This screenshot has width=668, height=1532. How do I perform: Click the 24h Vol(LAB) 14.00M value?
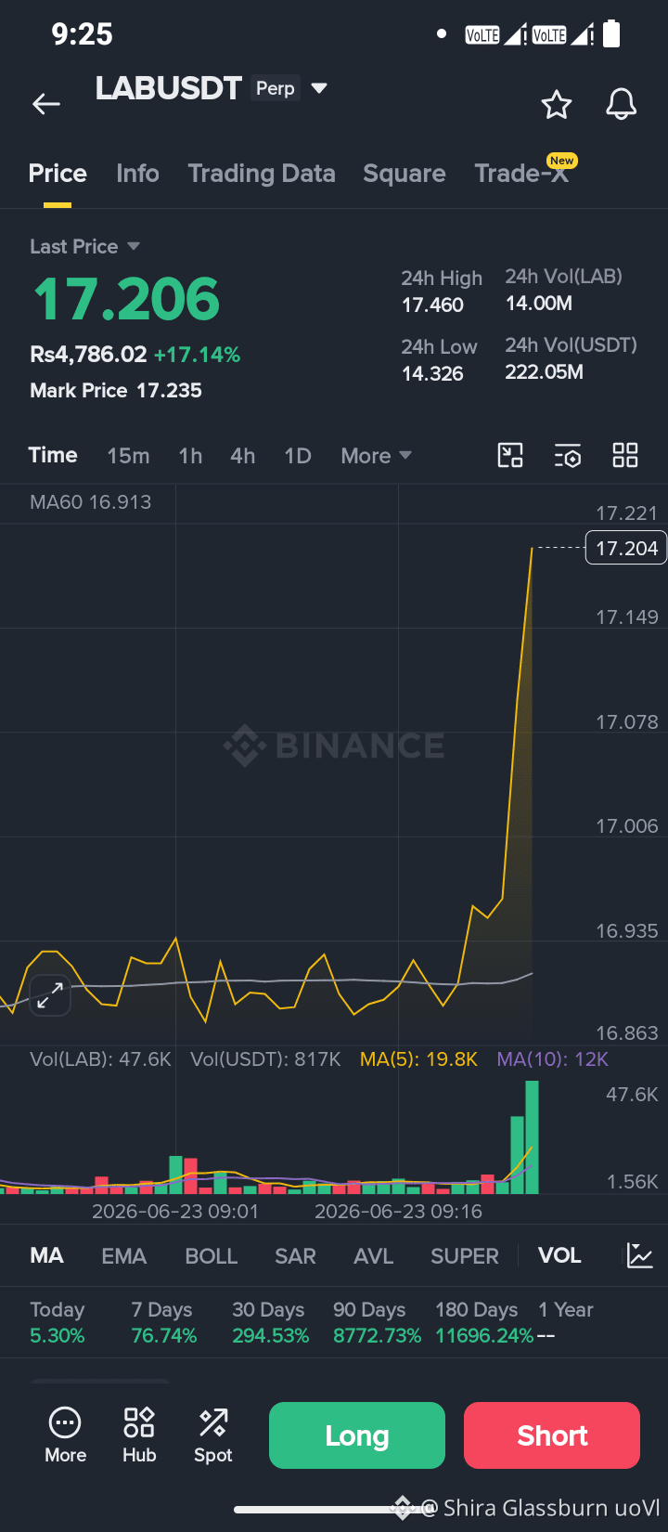pyautogui.click(x=539, y=304)
